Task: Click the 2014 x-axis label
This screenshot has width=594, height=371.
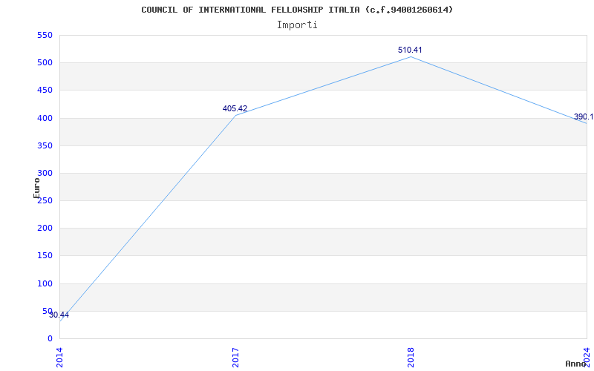Action: click(x=59, y=358)
